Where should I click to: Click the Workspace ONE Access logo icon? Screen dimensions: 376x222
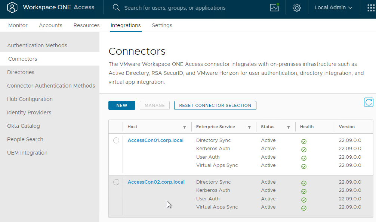12,7
